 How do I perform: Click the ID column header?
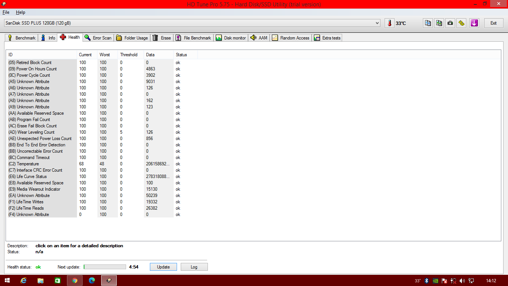[42, 55]
